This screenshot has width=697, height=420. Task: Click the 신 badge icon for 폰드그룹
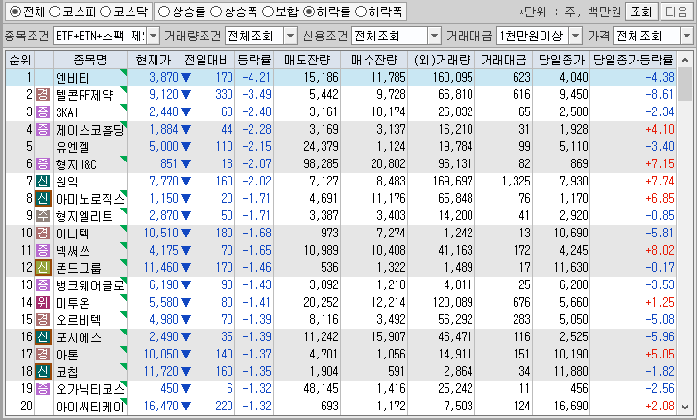(x=43, y=268)
